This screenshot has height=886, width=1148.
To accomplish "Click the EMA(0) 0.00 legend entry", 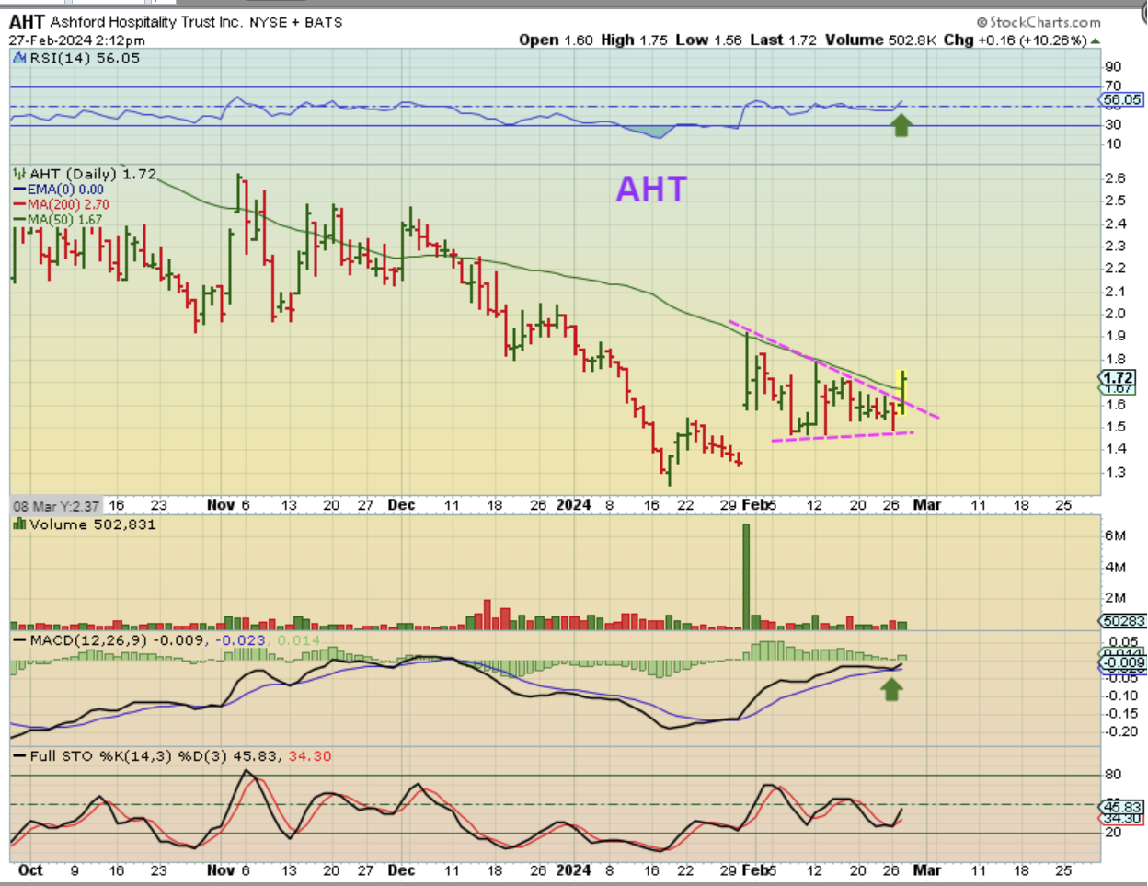I will pyautogui.click(x=59, y=190).
